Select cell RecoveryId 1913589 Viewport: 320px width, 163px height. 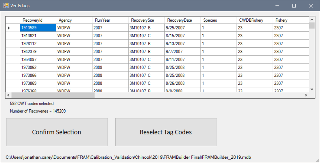(x=38, y=28)
